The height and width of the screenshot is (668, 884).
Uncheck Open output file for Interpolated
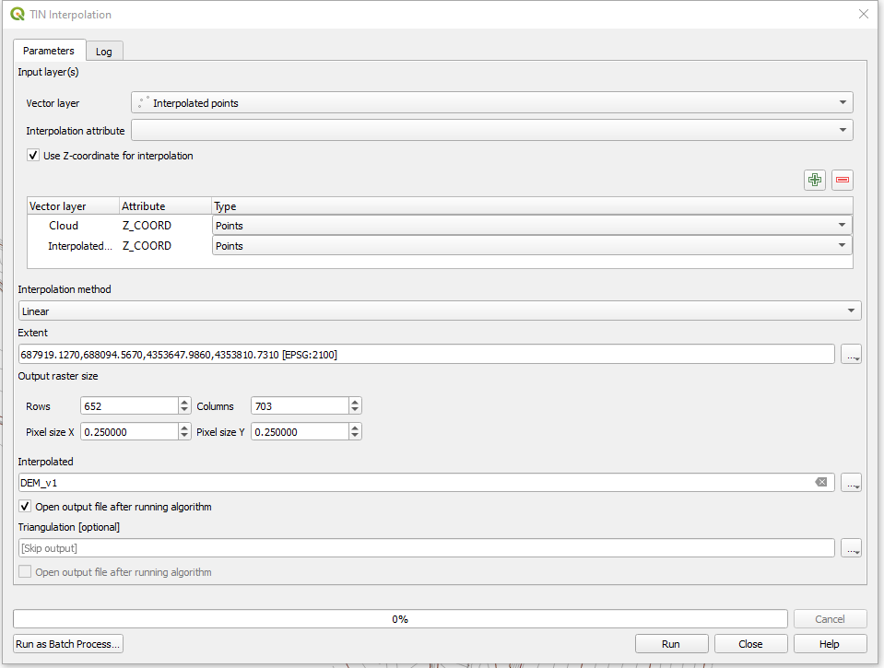[x=26, y=507]
